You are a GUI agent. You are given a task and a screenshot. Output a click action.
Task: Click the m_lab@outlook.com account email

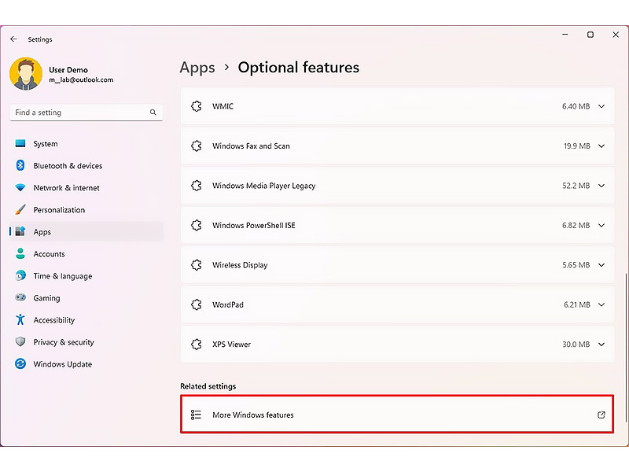pos(81,80)
